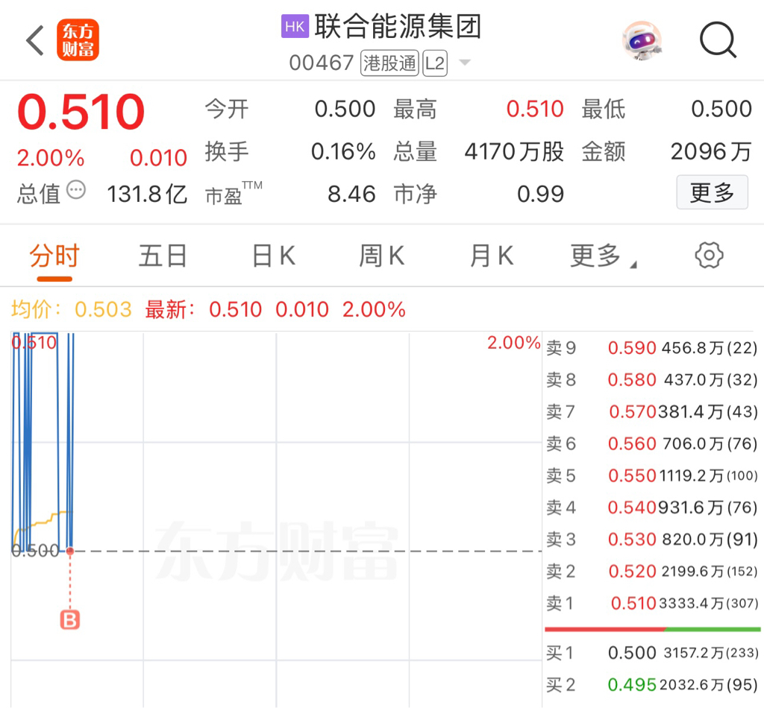This screenshot has height=708, width=764.
Task: Tap 最低 value 0.500
Action: [721, 109]
